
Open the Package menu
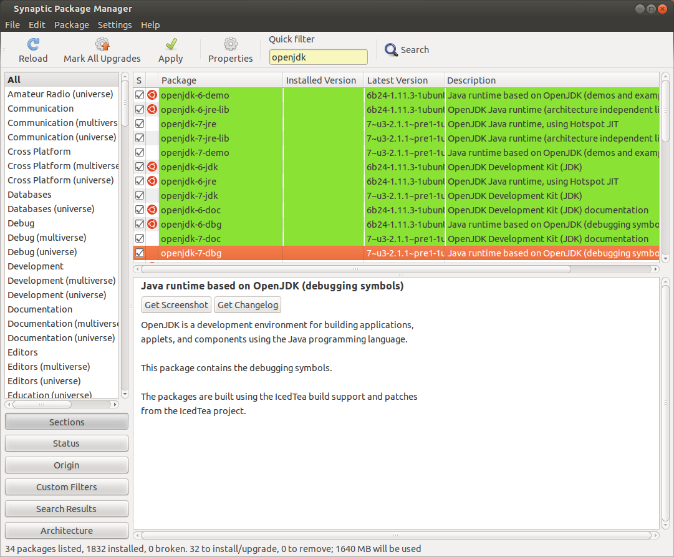pos(72,25)
